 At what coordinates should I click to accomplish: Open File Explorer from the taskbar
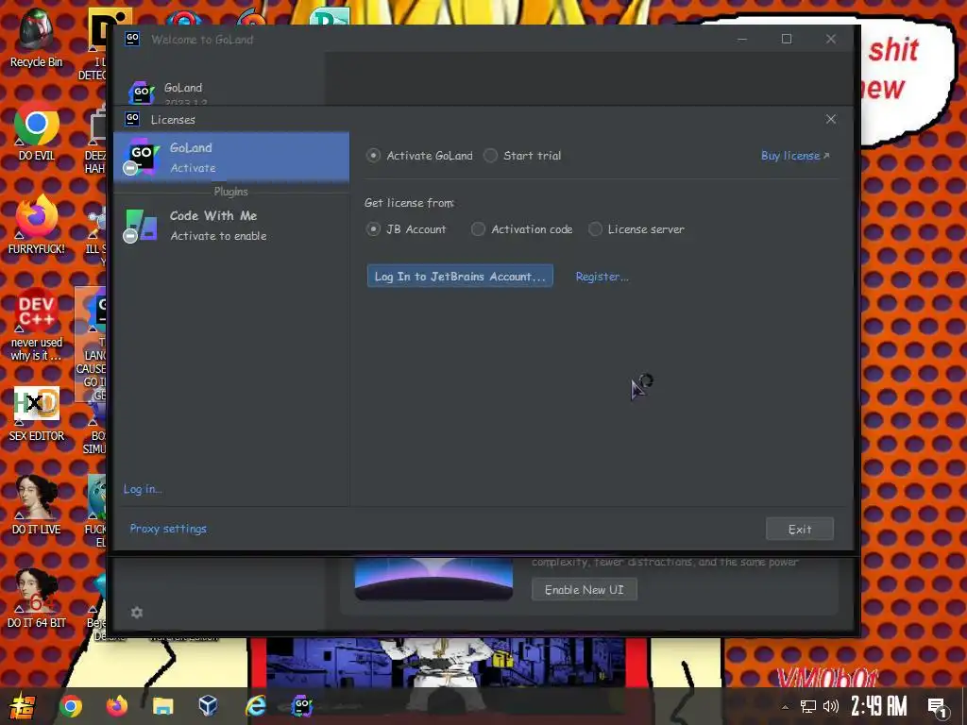162,706
